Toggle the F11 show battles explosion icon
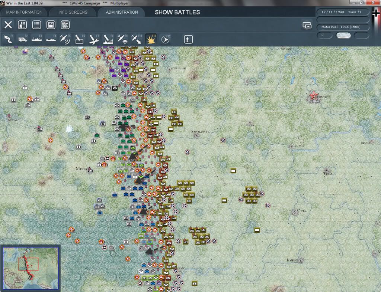Viewport: 381px width, 292px height. coord(151,39)
